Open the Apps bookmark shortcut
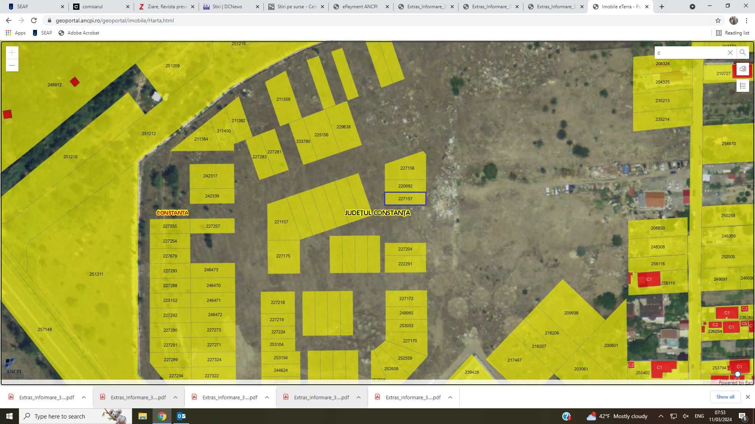 (x=16, y=33)
